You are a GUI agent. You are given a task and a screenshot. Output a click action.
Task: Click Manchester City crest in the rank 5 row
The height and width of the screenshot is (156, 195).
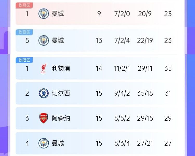pos(43,41)
